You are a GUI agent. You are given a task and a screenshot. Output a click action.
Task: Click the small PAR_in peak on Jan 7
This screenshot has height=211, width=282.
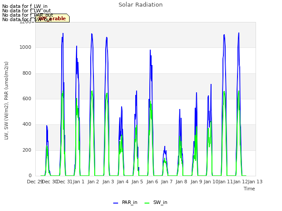click(x=164, y=146)
